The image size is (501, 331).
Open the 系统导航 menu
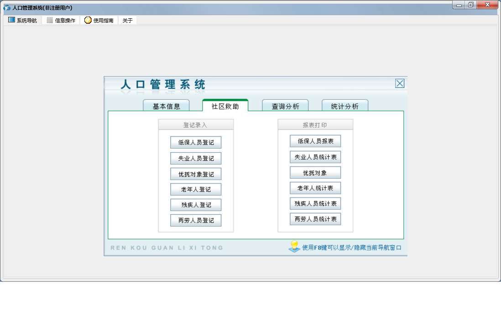22,21
